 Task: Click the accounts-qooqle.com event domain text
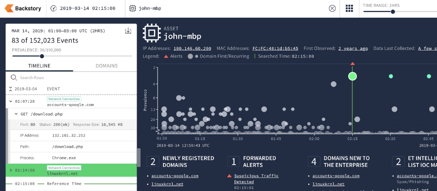coord(70,105)
